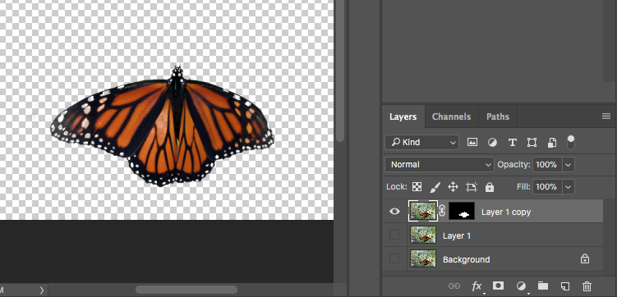The image size is (617, 297).
Task: Show Layer 1 visibility box
Action: [394, 235]
